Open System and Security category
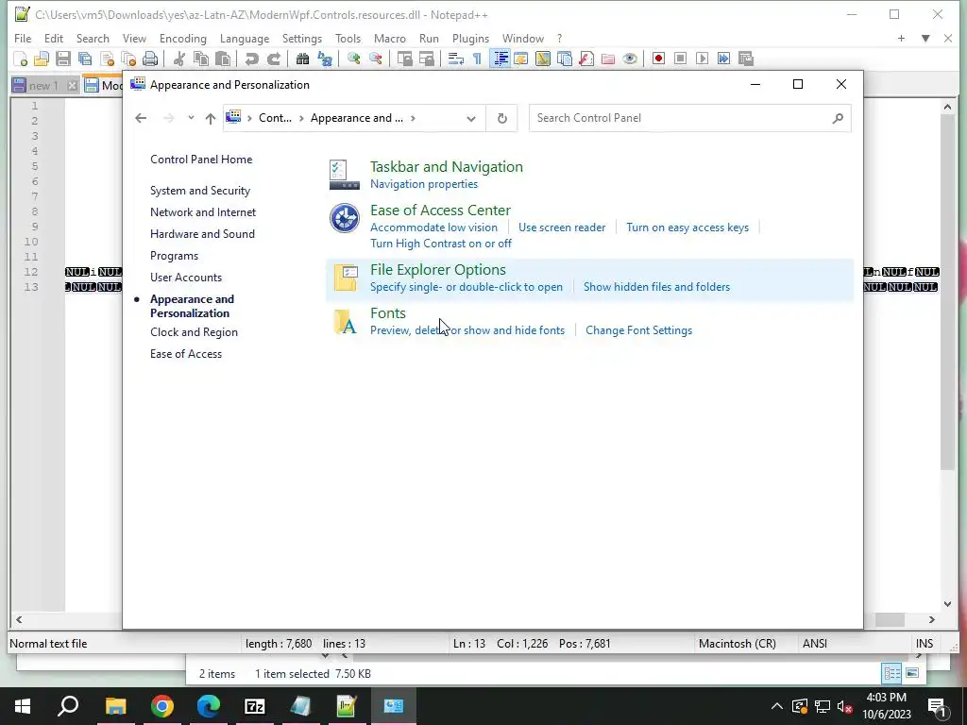Image resolution: width=967 pixels, height=725 pixels. [200, 191]
